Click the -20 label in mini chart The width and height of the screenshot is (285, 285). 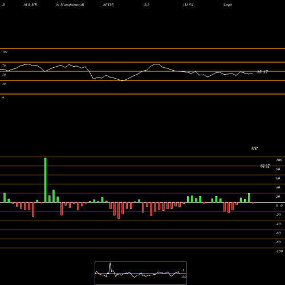184,277
